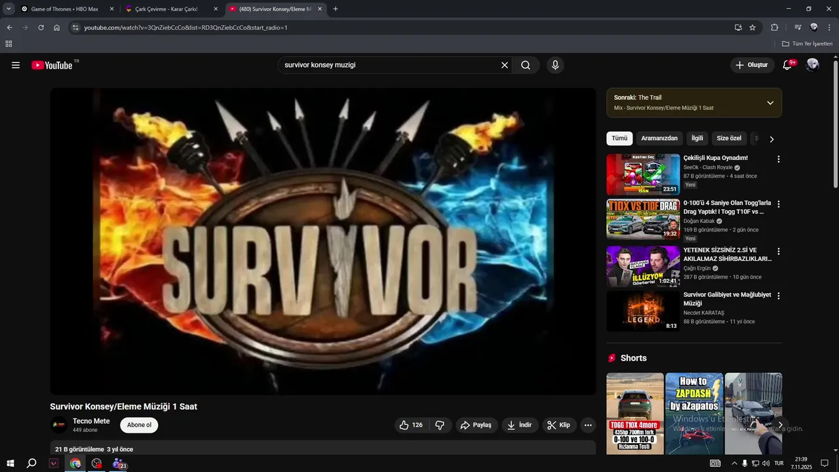Open How to Zapdash short

694,414
